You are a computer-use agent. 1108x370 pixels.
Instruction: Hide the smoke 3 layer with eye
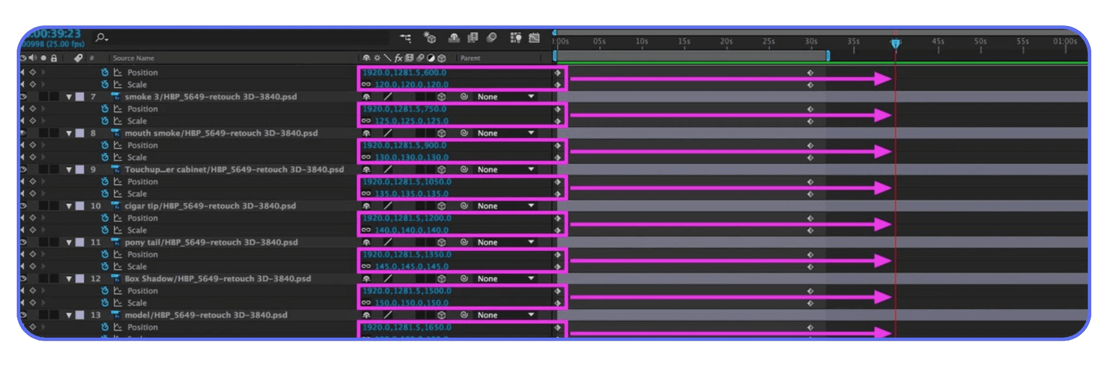pos(24,97)
